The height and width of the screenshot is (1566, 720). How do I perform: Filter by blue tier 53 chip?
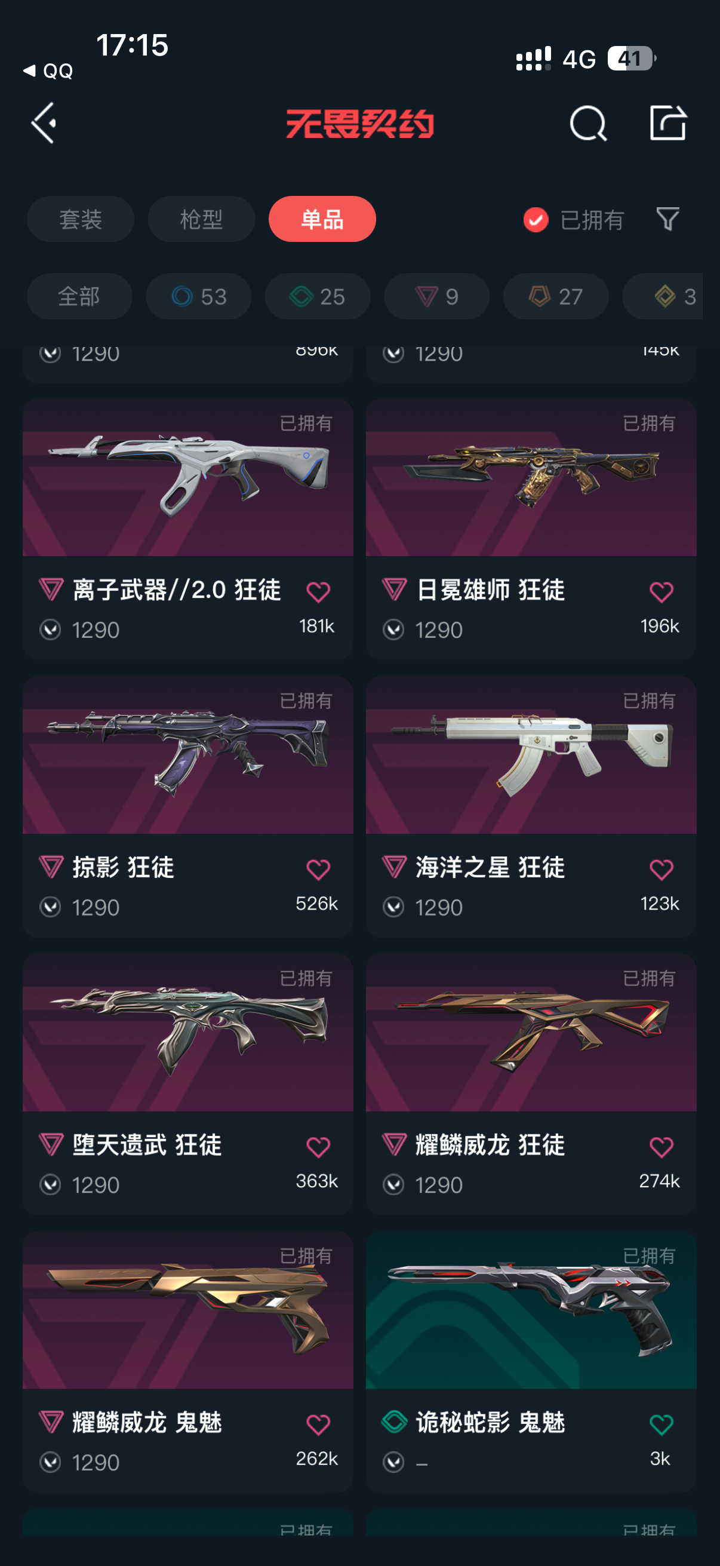199,297
